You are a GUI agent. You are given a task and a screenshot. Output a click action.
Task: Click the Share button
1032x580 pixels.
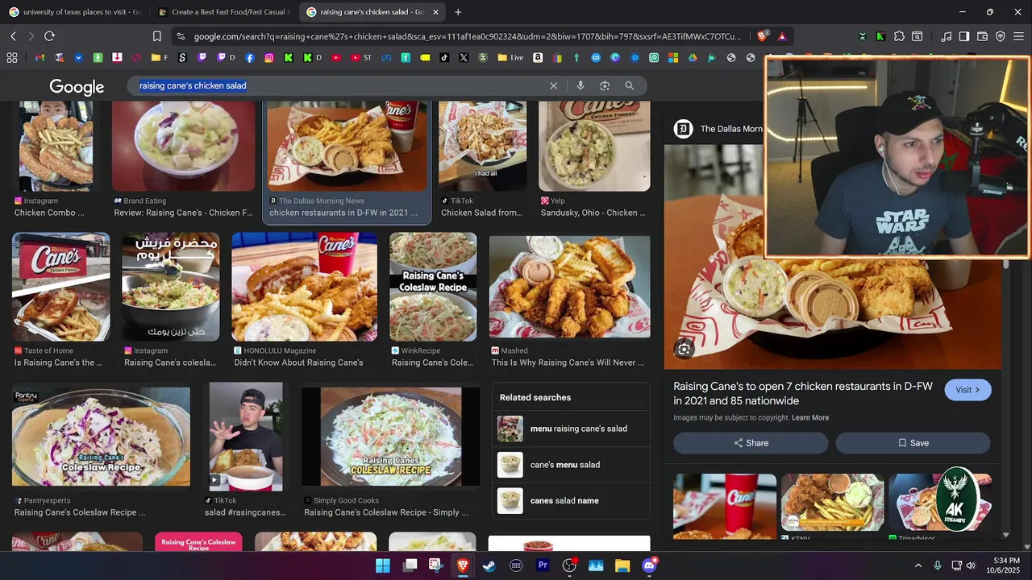click(751, 443)
